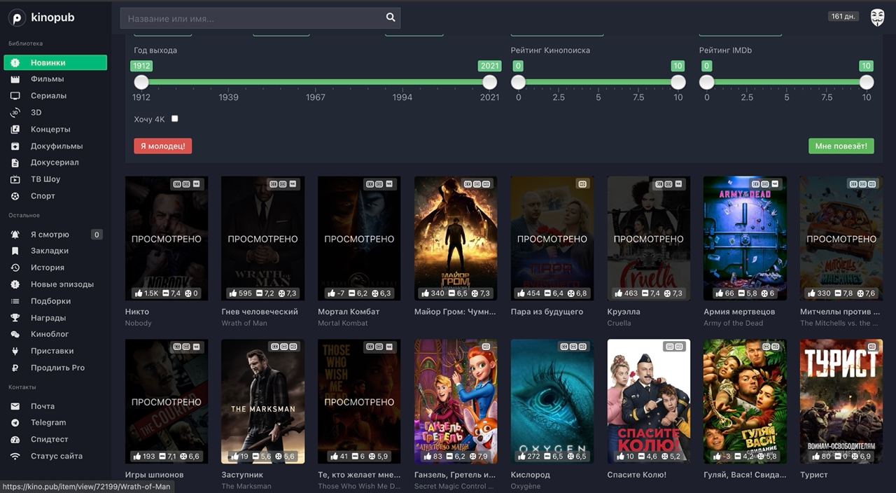Image resolution: width=896 pixels, height=493 pixels.
Task: Click the Новые эпизоды icon in sidebar
Action: pyautogui.click(x=15, y=284)
